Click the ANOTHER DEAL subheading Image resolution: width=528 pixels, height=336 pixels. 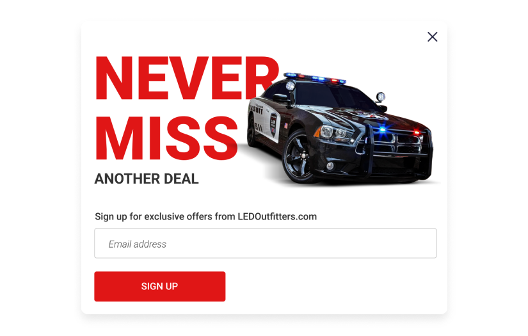coord(147,179)
